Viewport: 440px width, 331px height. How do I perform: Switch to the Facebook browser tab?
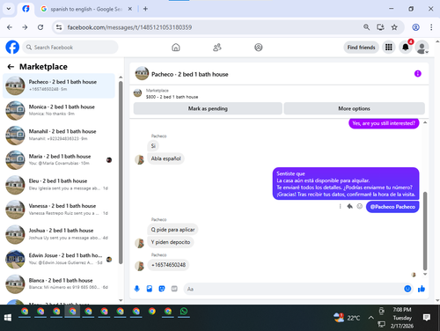click(26, 9)
